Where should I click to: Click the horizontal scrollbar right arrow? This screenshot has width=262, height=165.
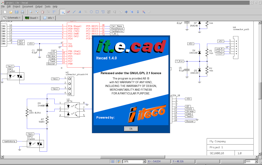click(x=257, y=157)
